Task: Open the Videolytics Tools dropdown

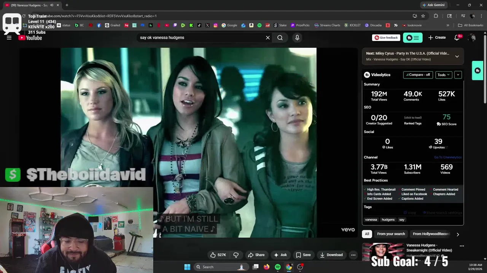Action: [x=444, y=75]
